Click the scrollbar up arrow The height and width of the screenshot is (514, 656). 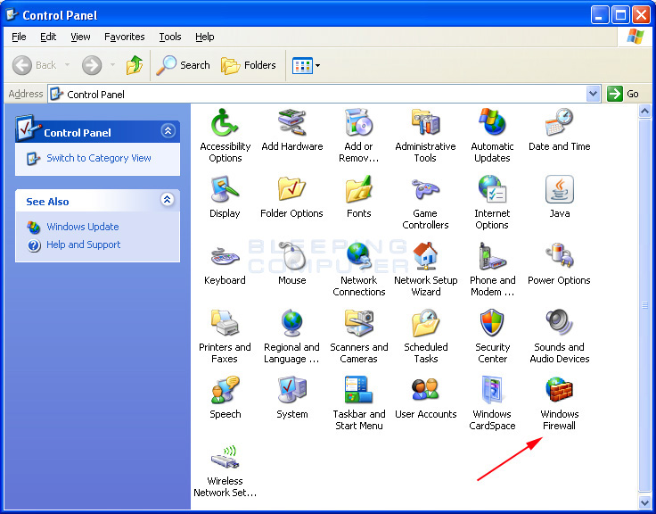pyautogui.click(x=644, y=112)
